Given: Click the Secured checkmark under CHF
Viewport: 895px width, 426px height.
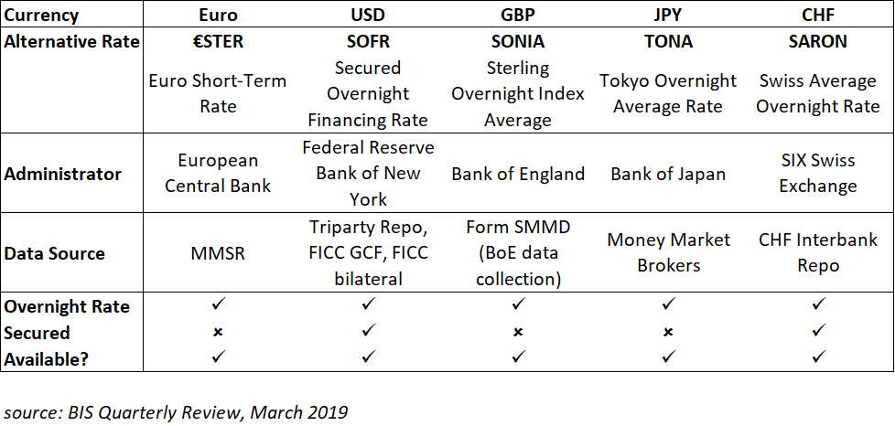Looking at the screenshot, I should 819,333.
